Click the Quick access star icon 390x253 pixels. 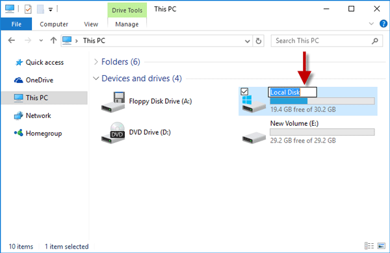(19, 62)
